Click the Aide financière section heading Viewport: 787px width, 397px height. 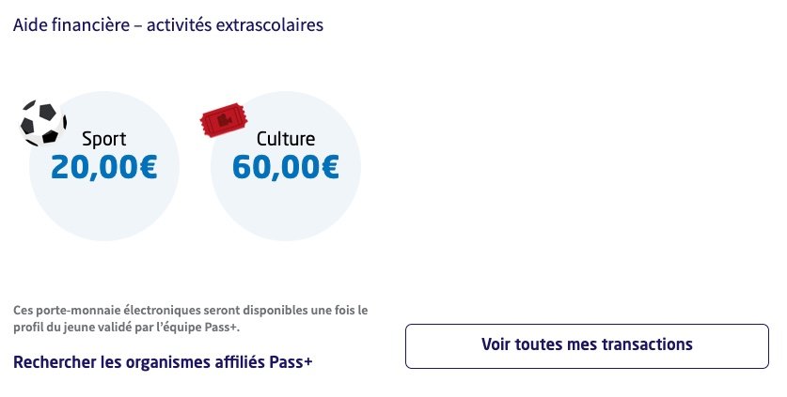point(168,25)
